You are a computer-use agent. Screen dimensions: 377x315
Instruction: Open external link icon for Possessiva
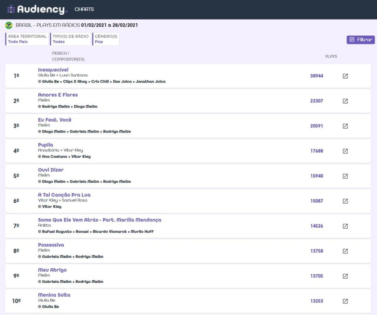(x=345, y=251)
